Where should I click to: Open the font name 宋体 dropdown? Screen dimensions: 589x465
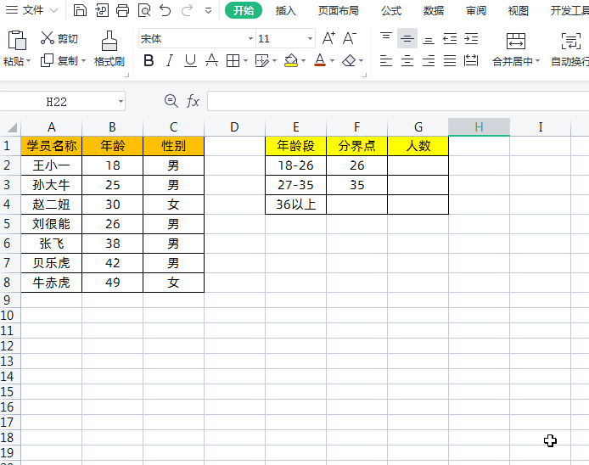(250, 39)
